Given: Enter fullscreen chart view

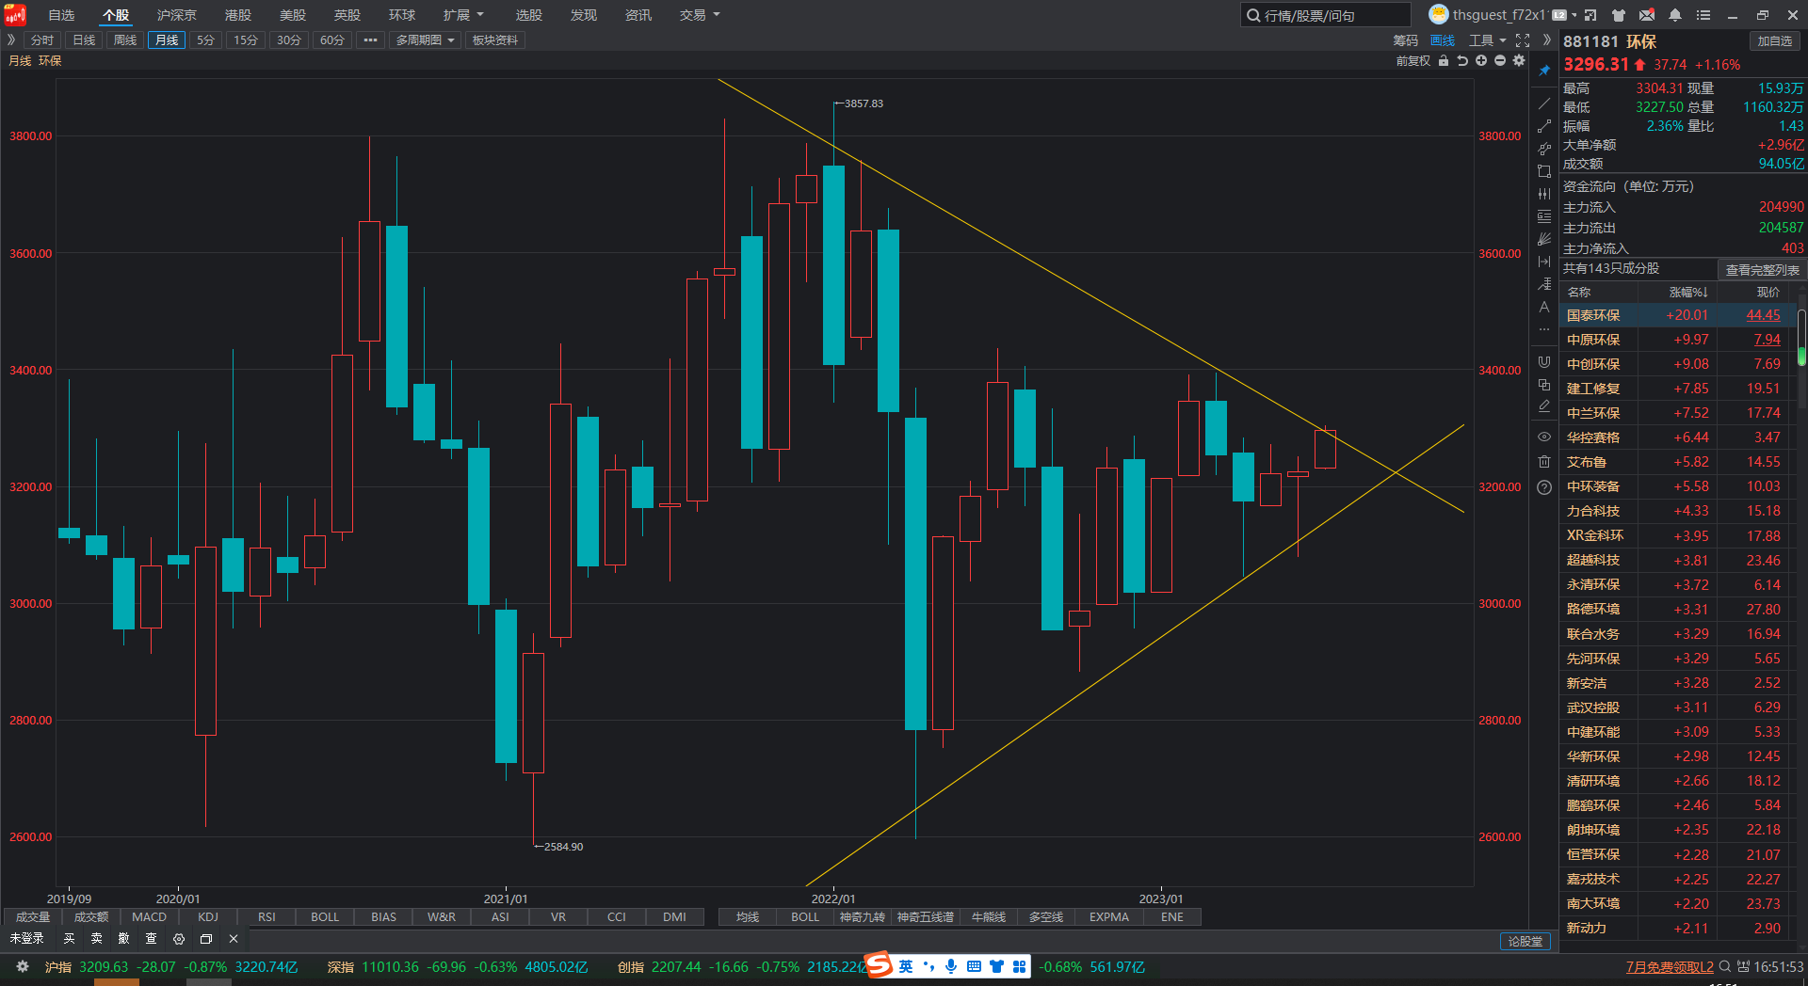Looking at the screenshot, I should click(x=1523, y=40).
